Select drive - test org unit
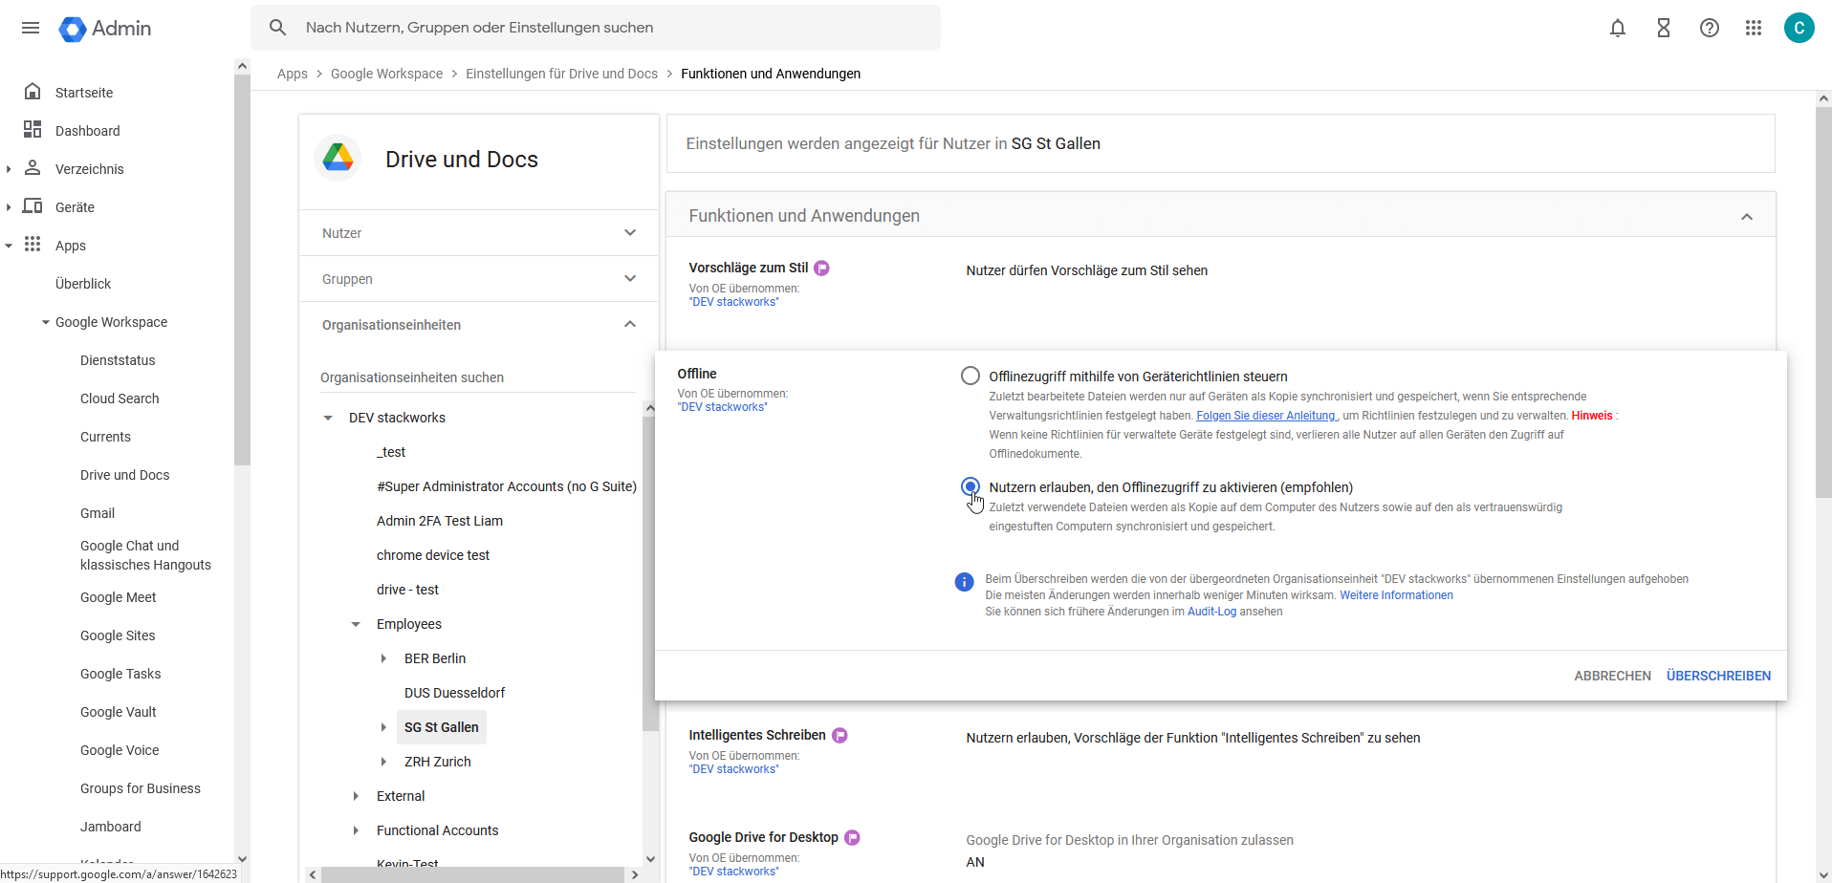 pyautogui.click(x=407, y=590)
